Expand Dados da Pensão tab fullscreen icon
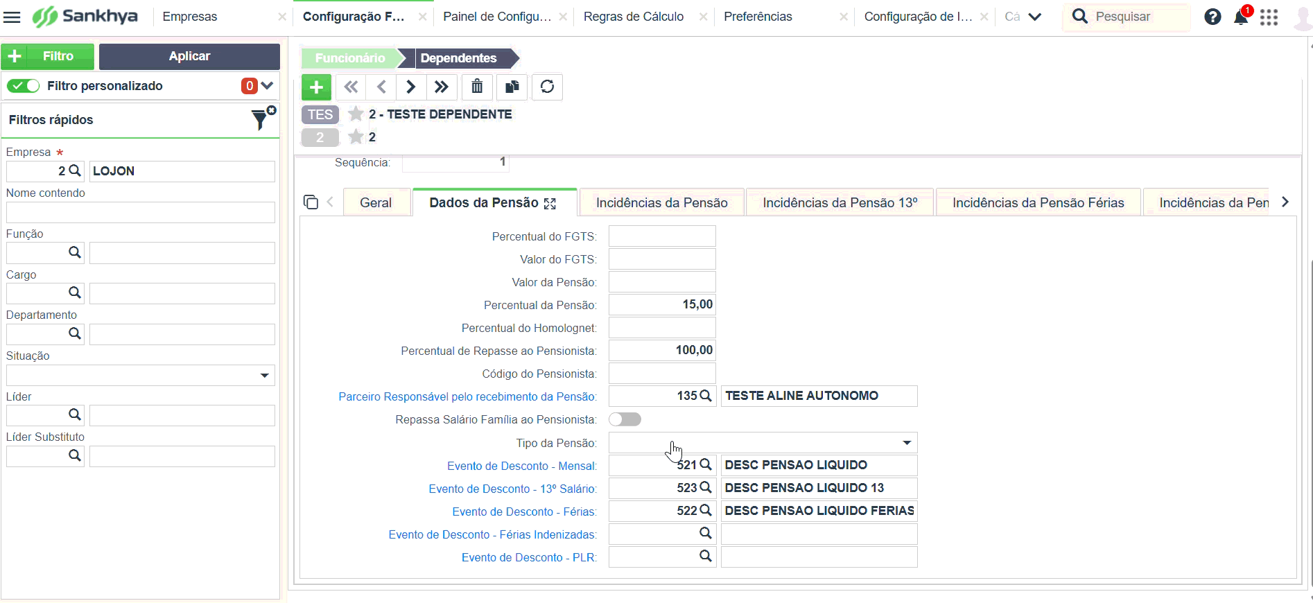Viewport: 1313px width, 603px height. 550,204
